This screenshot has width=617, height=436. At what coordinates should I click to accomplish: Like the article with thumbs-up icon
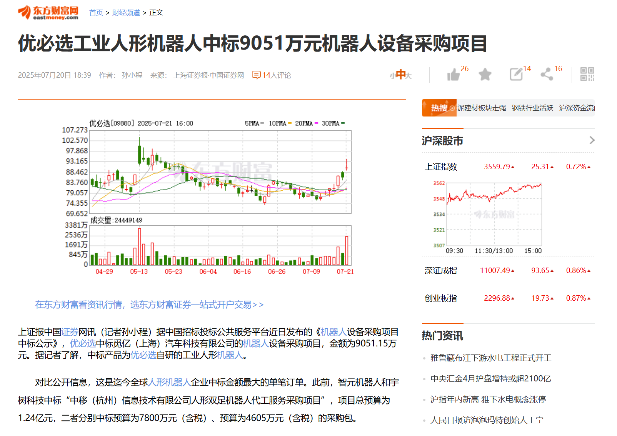[454, 75]
